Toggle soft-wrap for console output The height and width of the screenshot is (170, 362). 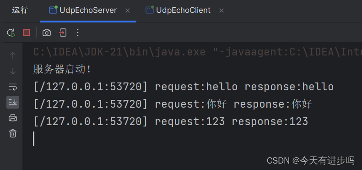[x=13, y=87]
